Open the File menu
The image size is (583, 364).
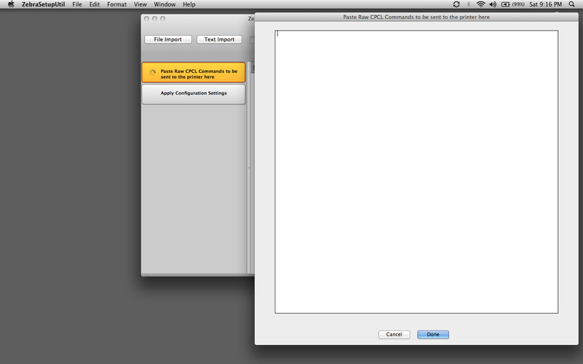click(77, 4)
